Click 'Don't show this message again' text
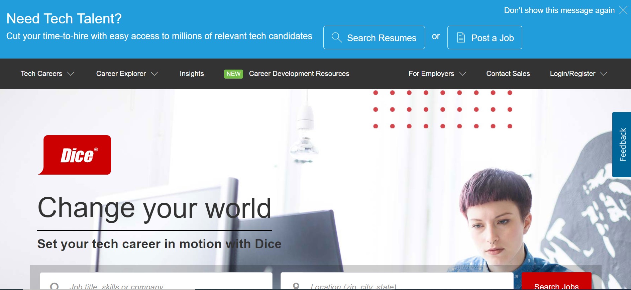Image resolution: width=631 pixels, height=290 pixels. [559, 10]
